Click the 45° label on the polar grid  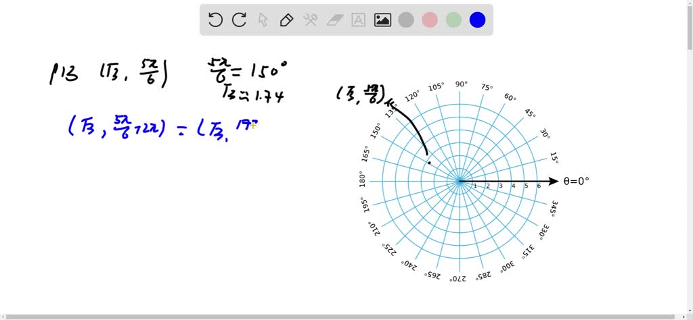click(530, 113)
